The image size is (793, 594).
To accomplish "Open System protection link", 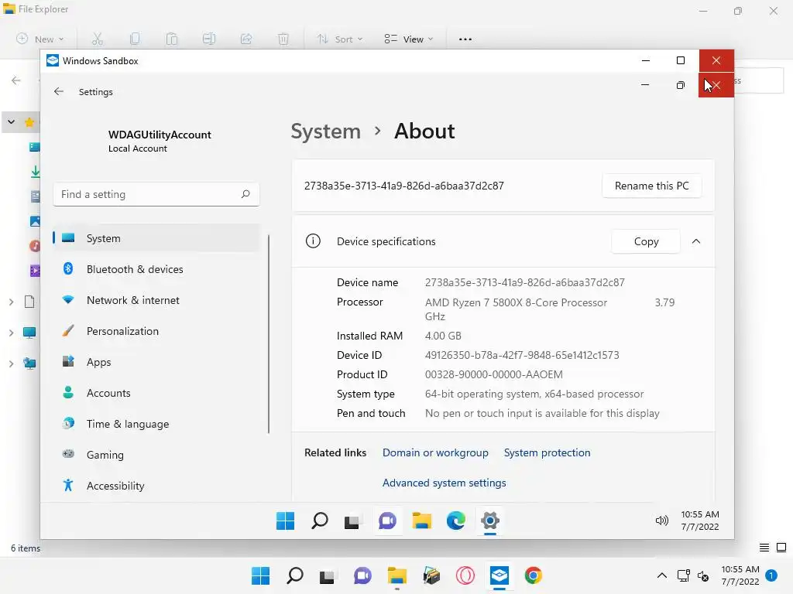I will [x=547, y=452].
